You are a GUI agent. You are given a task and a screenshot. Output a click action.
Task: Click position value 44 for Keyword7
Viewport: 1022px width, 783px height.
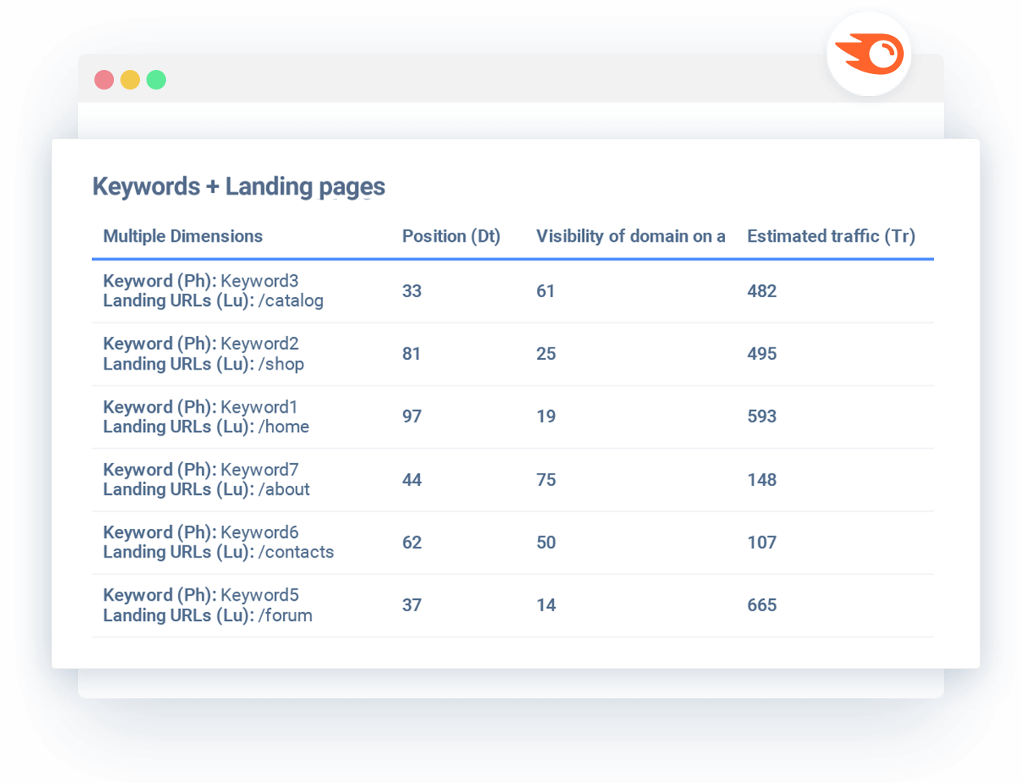412,480
